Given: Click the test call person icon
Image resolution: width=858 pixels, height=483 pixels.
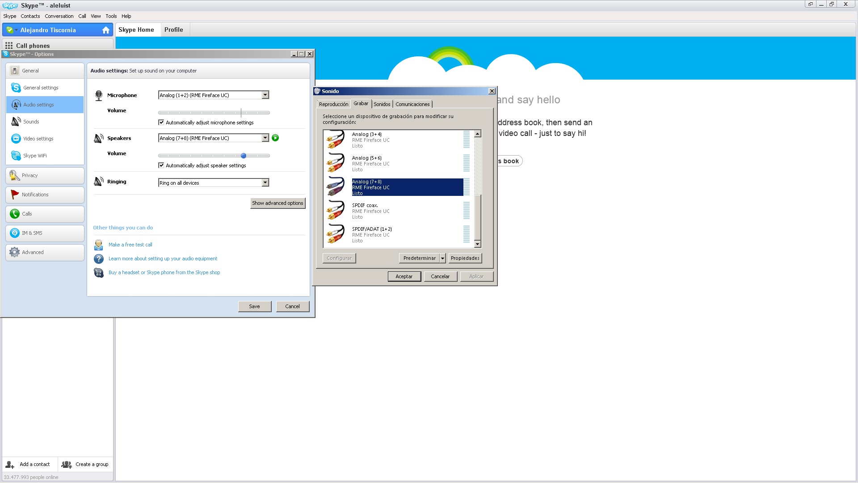Looking at the screenshot, I should pyautogui.click(x=98, y=245).
